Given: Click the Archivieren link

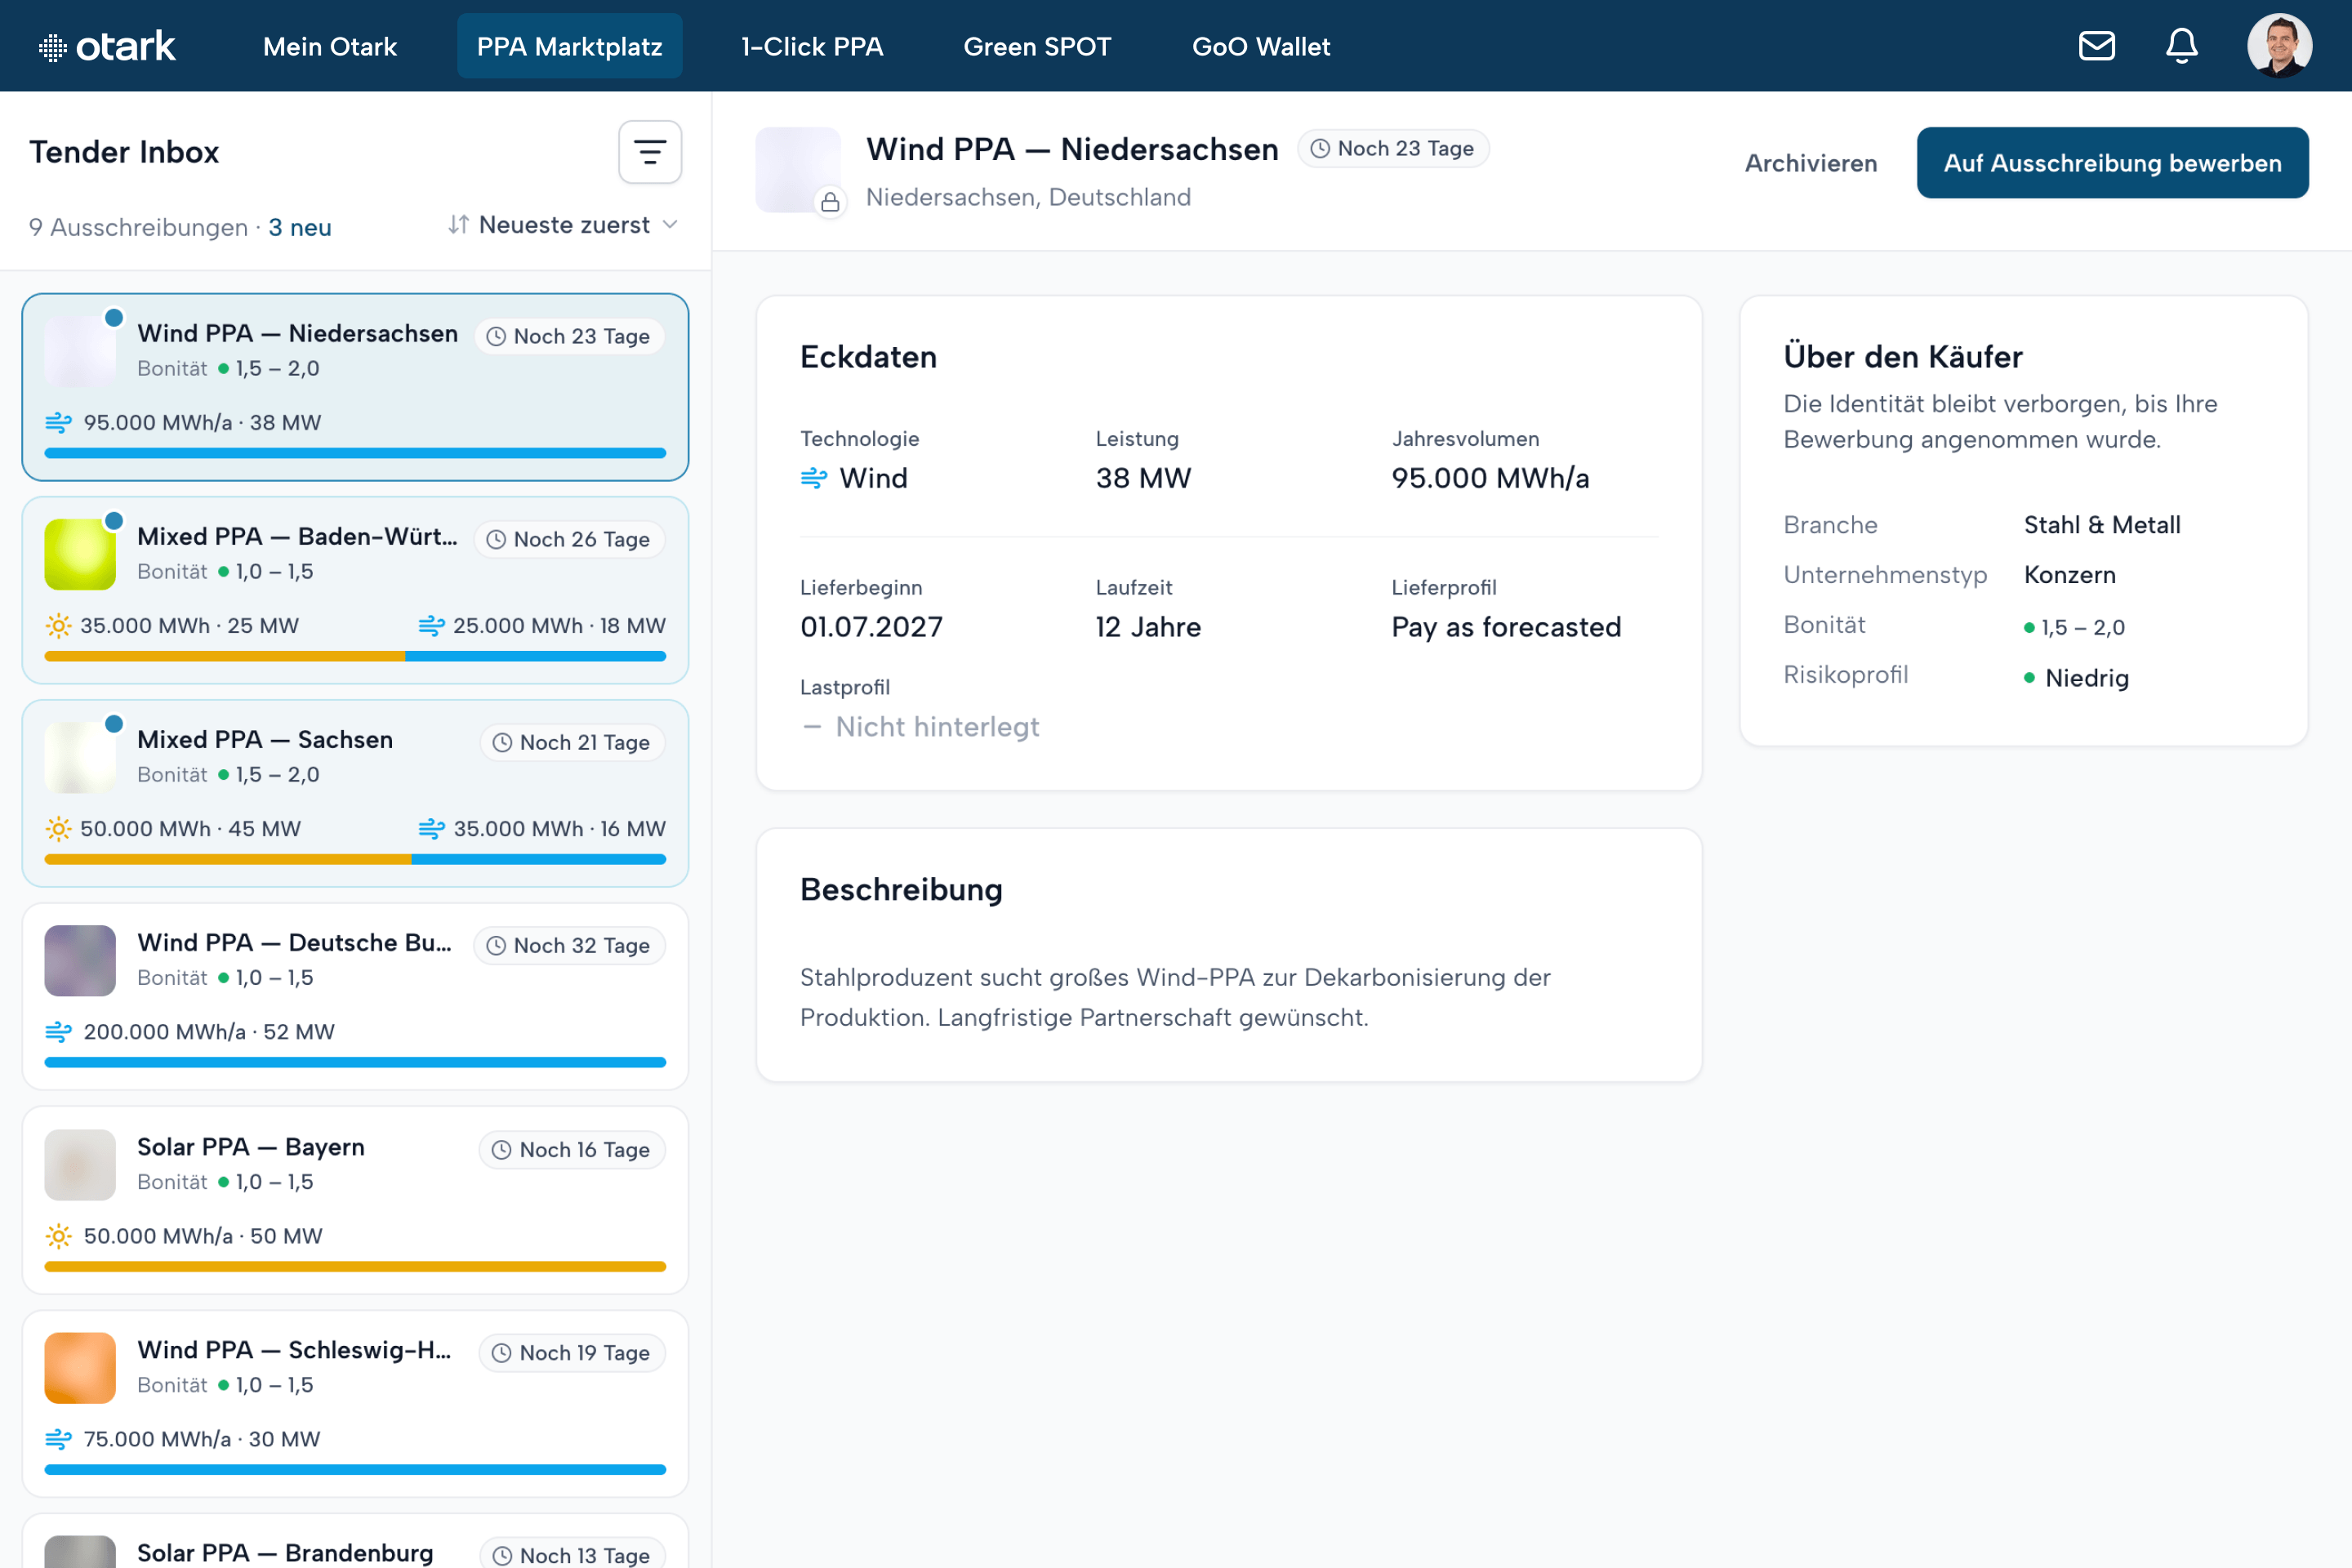Looking at the screenshot, I should point(1811,163).
